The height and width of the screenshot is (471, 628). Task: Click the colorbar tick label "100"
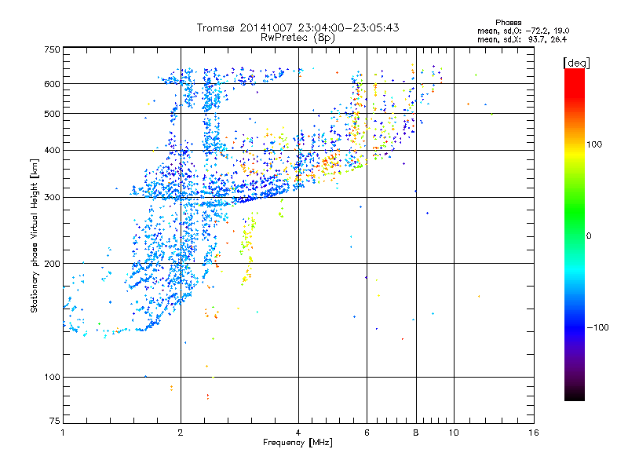(x=594, y=144)
